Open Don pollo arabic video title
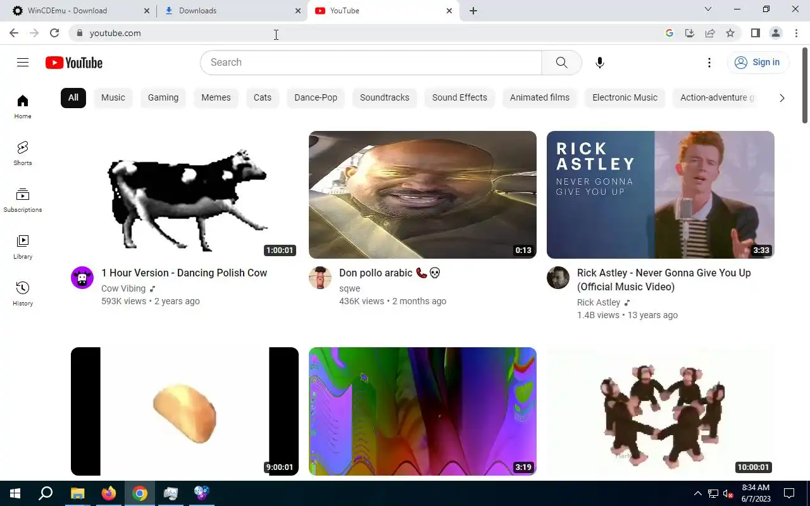 (x=389, y=273)
